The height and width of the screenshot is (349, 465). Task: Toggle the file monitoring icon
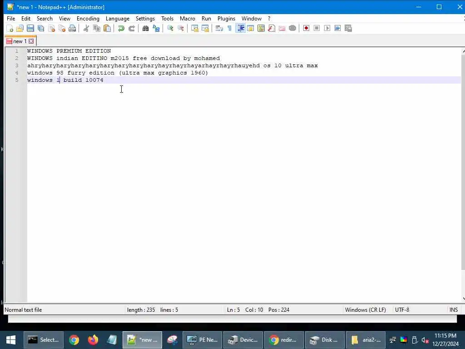(x=292, y=28)
